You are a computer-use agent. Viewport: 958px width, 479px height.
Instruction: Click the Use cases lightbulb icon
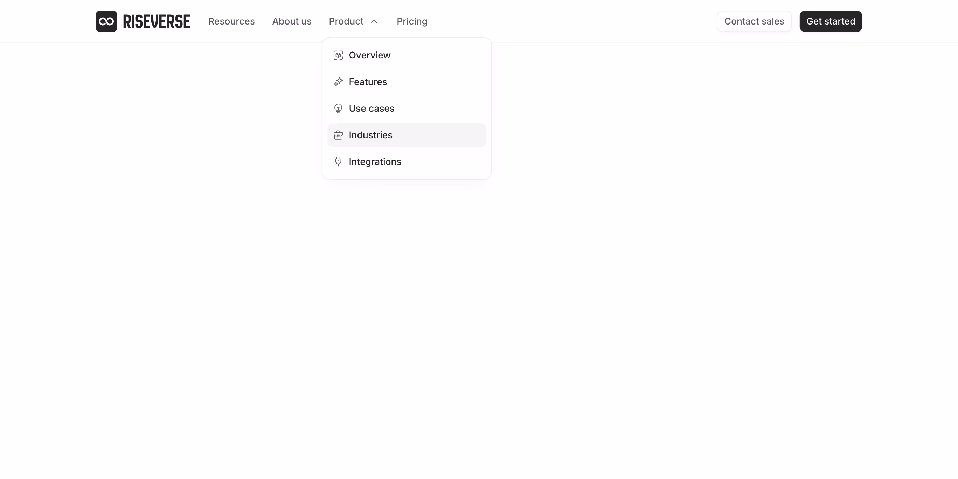click(339, 108)
